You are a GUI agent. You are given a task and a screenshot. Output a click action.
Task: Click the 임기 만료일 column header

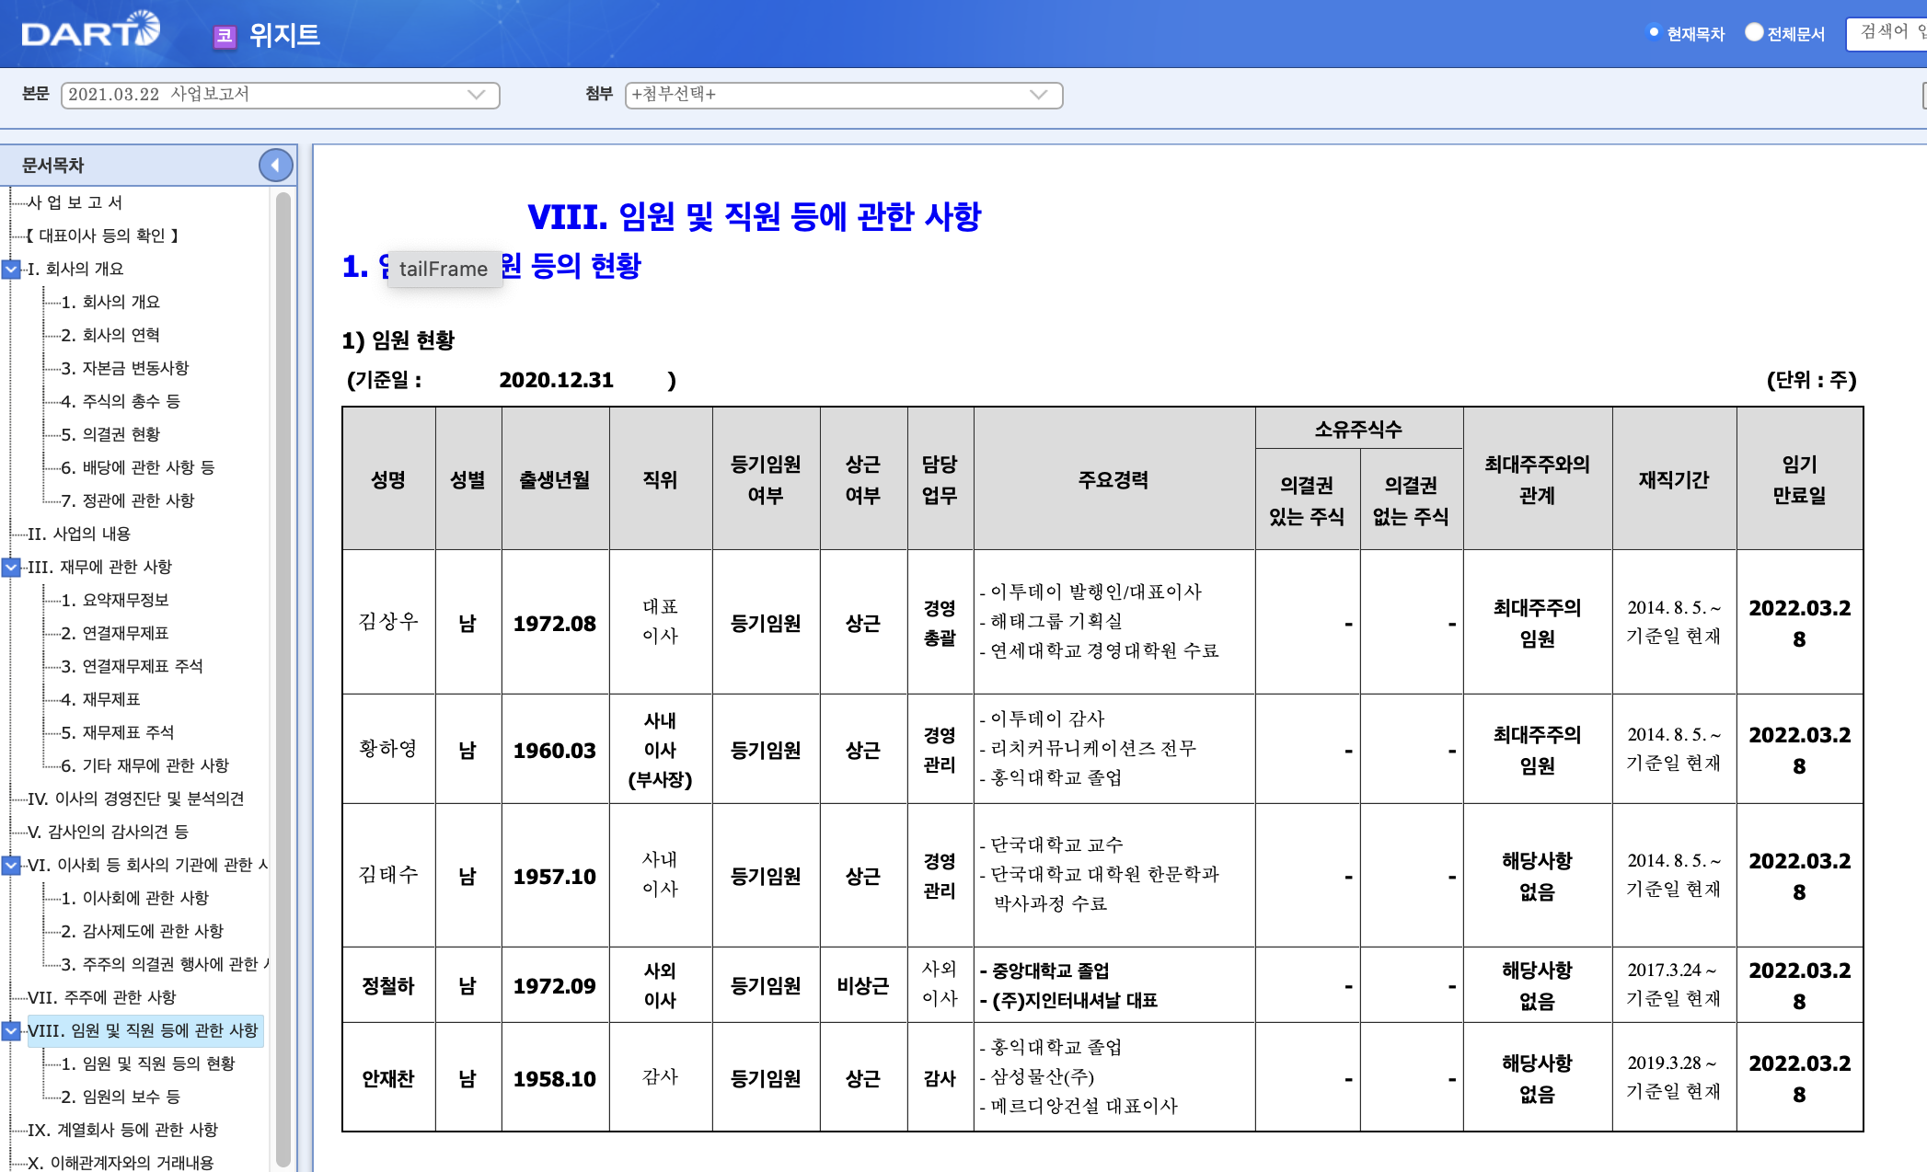click(1799, 479)
